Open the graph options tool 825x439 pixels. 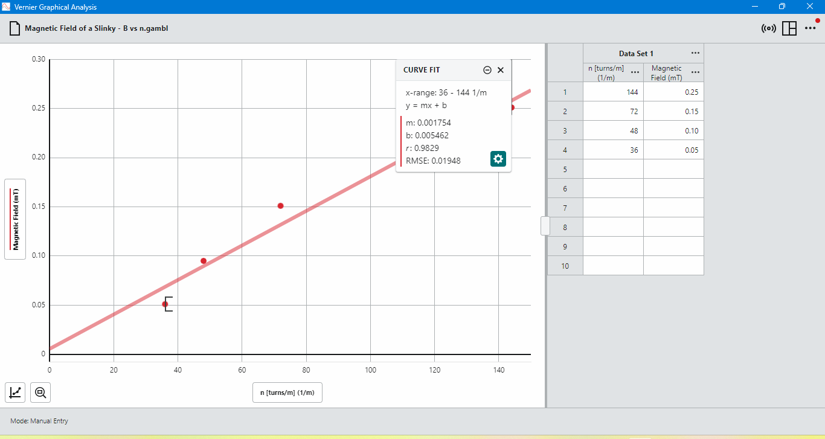click(15, 392)
